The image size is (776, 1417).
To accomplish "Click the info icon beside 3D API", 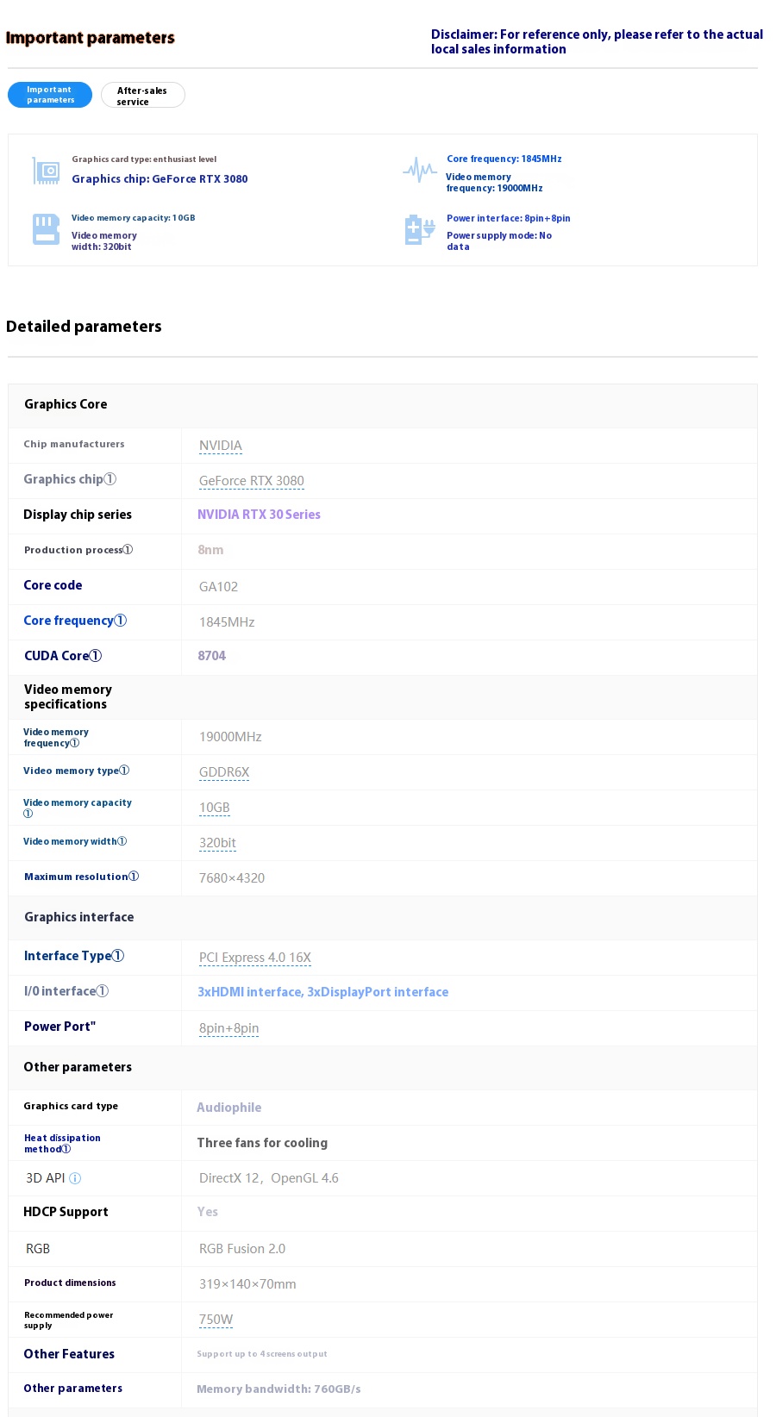I will pyautogui.click(x=75, y=1178).
